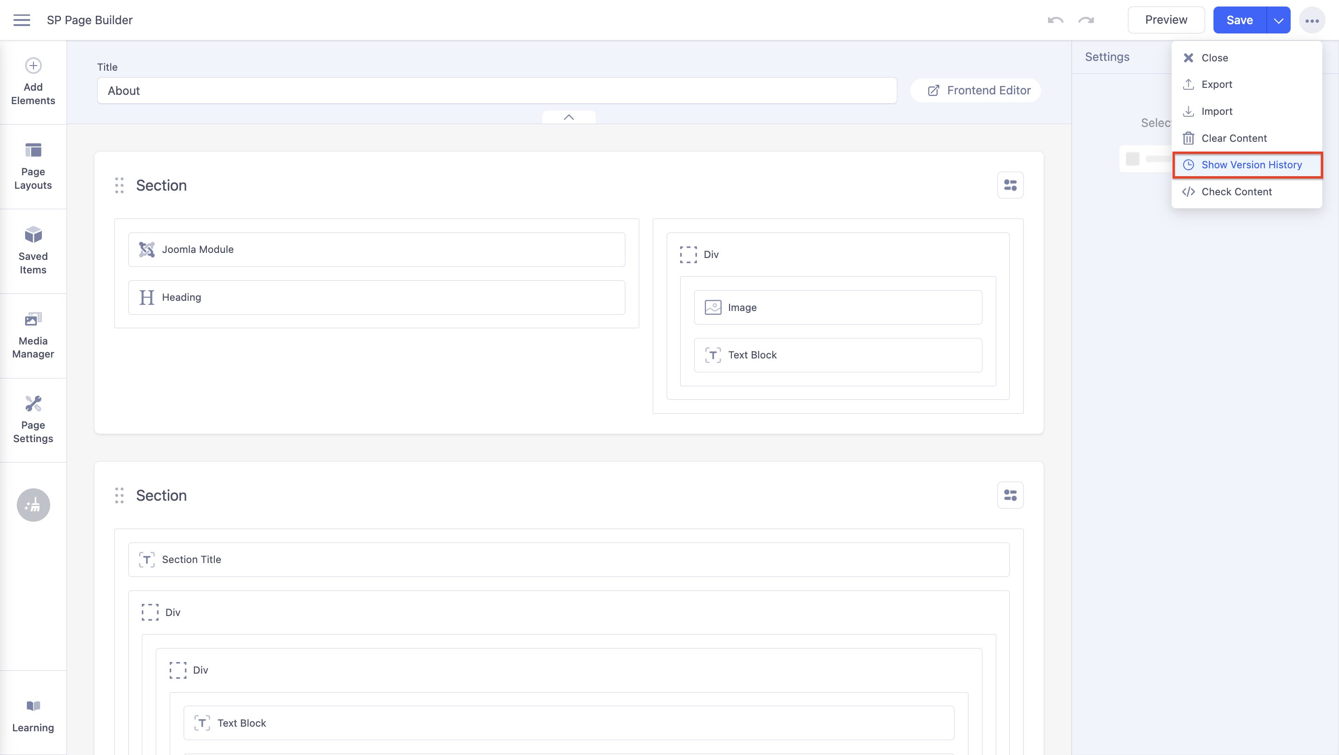Screen dimensions: 1339x755
Task: Click the Title input field containing About
Action: coord(497,91)
